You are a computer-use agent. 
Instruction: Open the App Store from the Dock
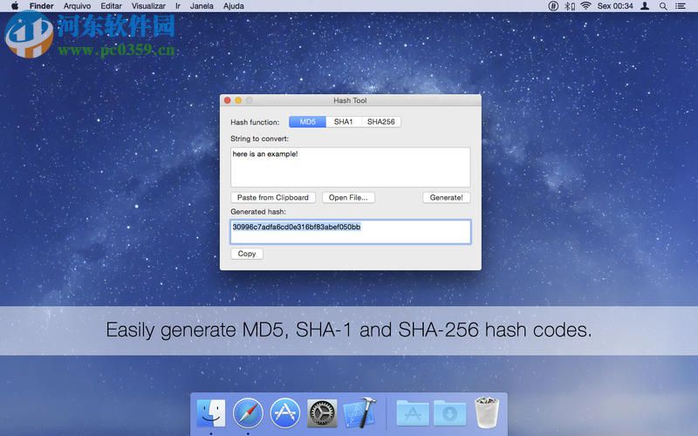(285, 412)
